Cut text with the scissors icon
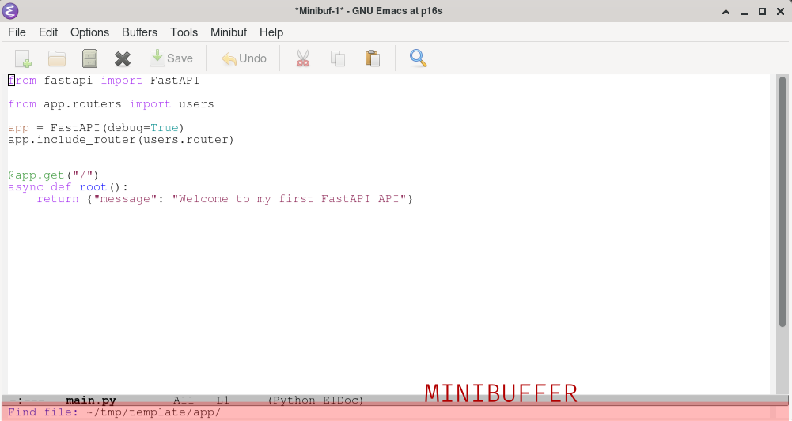The width and height of the screenshot is (792, 421). tap(303, 58)
